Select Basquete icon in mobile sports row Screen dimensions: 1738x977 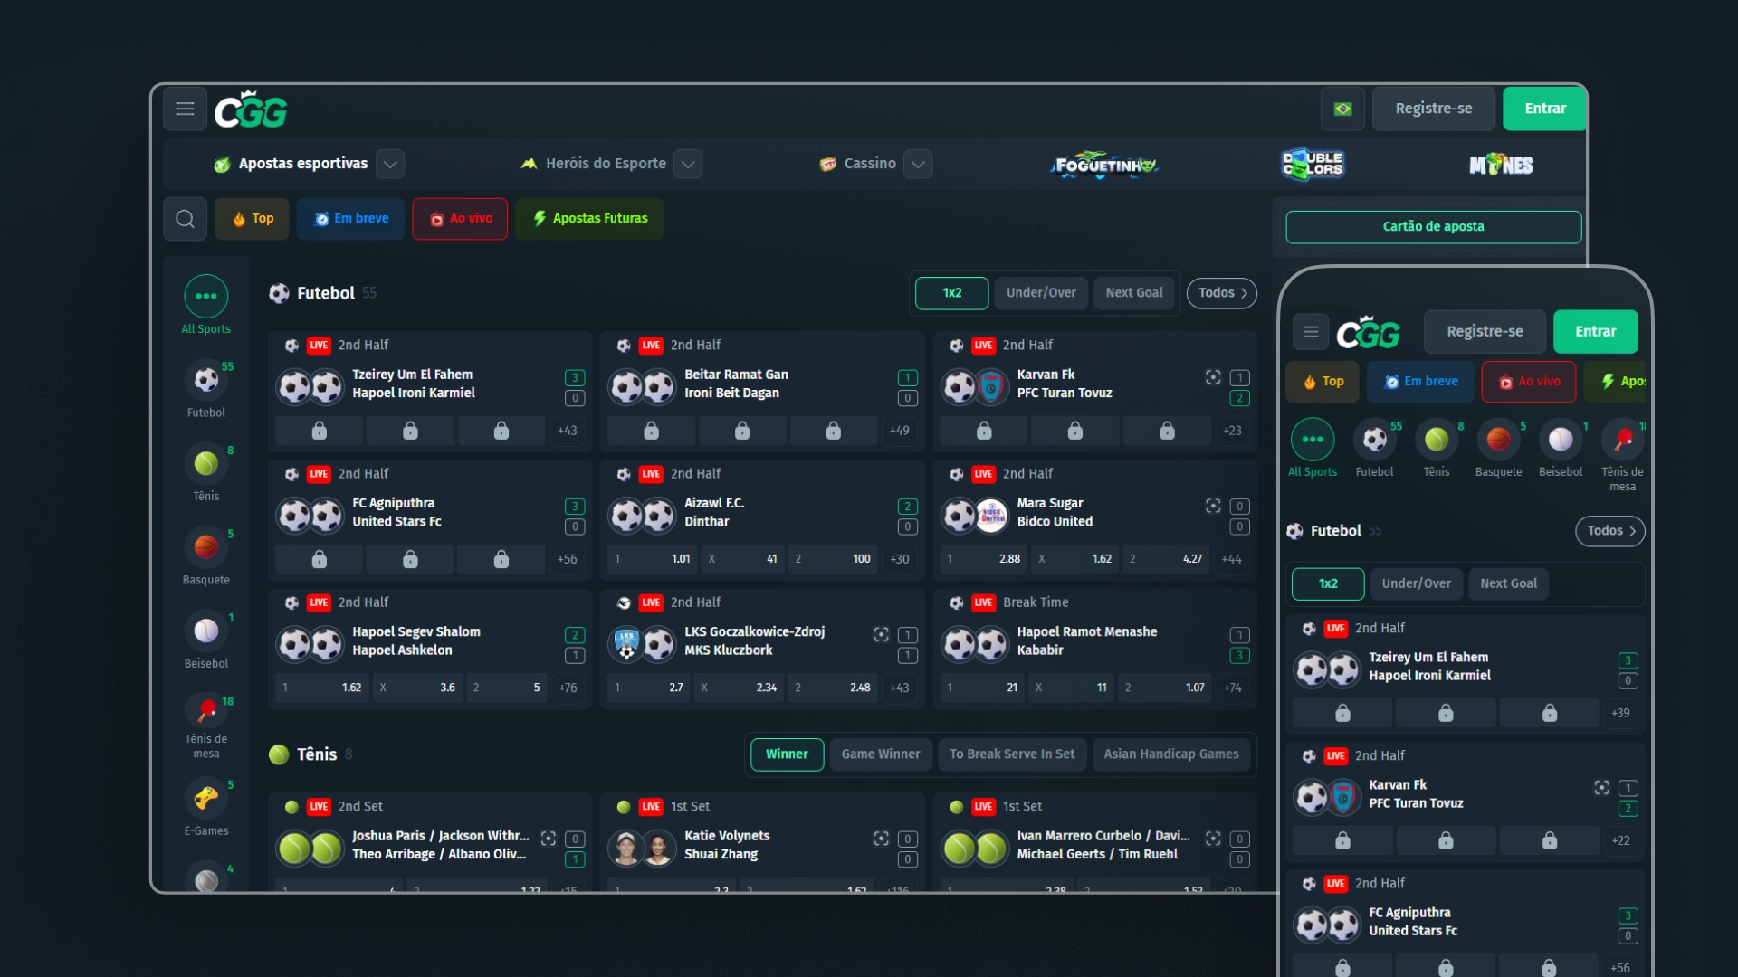click(x=1499, y=440)
